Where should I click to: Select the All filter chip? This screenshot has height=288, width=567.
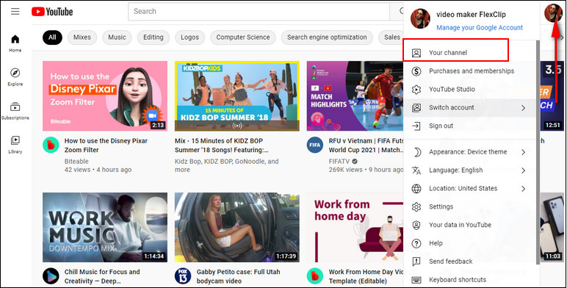point(52,37)
